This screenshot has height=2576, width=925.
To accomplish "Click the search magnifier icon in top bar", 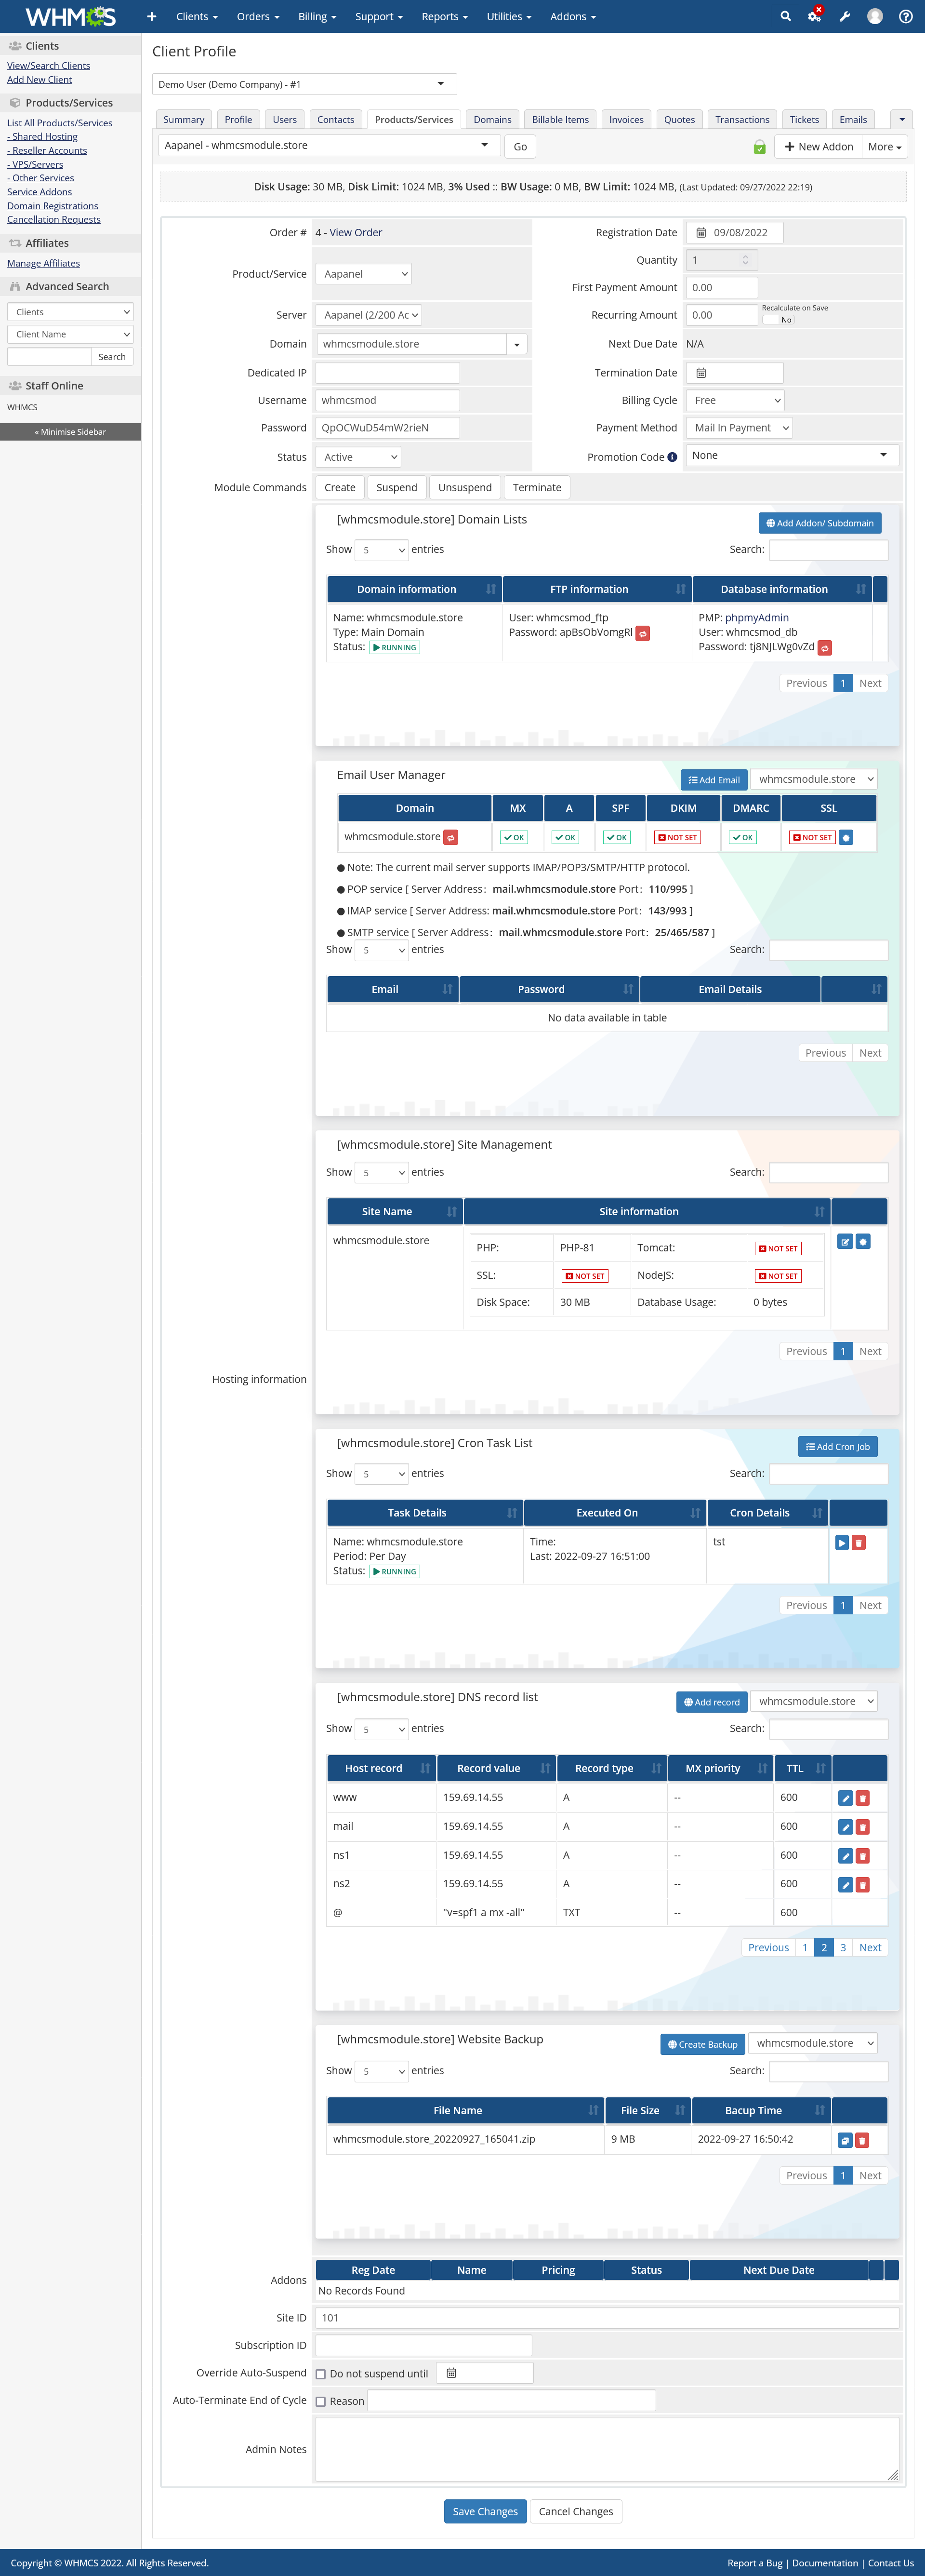I will pyautogui.click(x=785, y=16).
